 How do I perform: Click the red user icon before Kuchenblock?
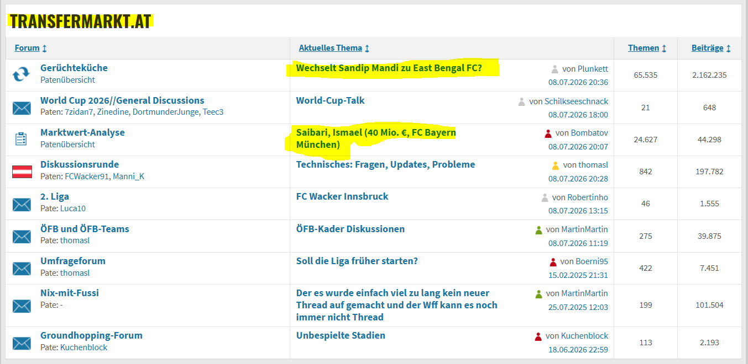click(x=538, y=336)
